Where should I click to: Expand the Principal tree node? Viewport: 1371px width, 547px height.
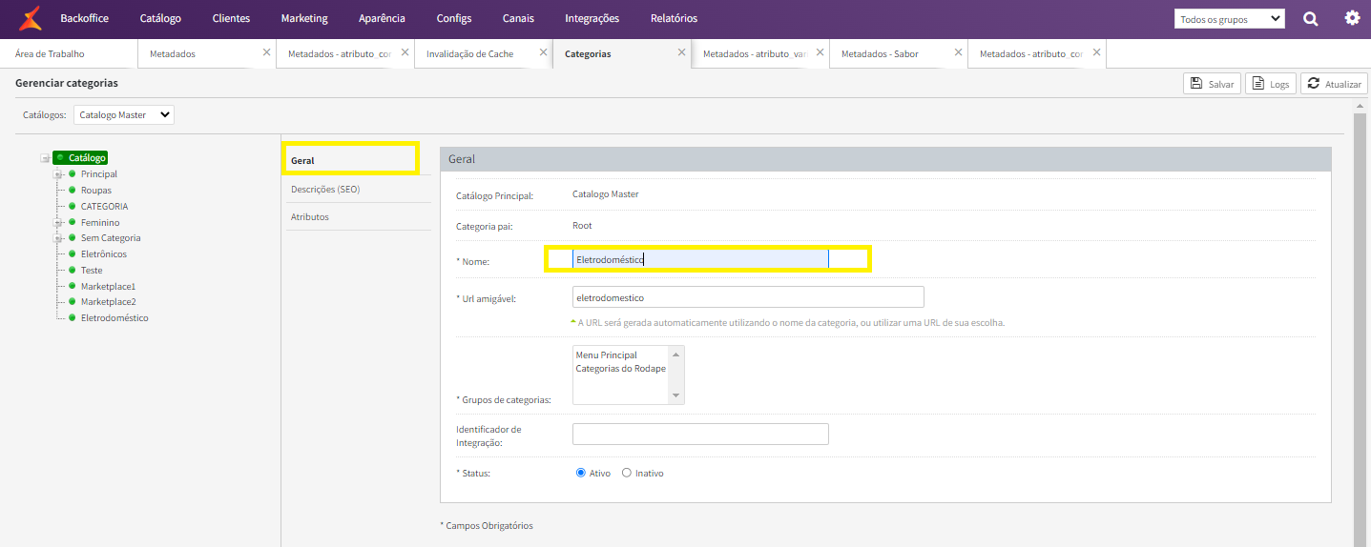58,174
